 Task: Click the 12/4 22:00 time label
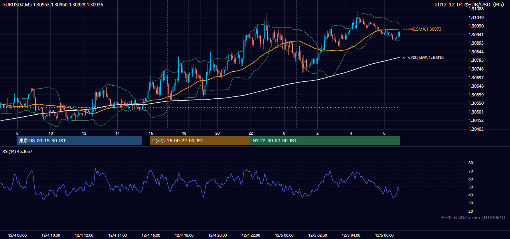coord(251,235)
